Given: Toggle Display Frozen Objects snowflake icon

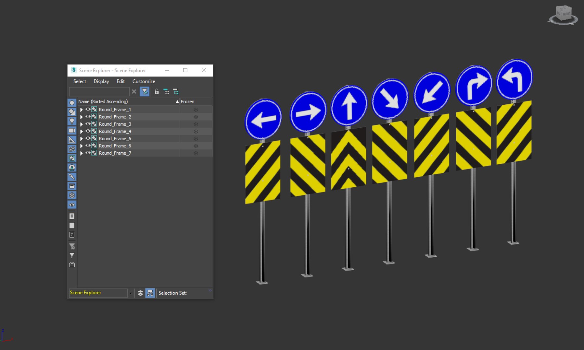Looking at the screenshot, I should click(x=72, y=195).
